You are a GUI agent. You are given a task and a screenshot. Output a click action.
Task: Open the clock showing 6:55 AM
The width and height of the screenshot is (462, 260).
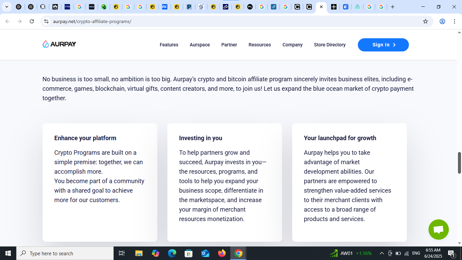tap(433, 253)
